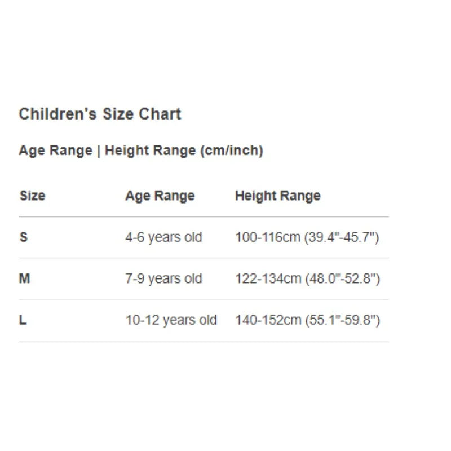Select the "4-6 years old" cell
Viewport: 451px width, 451px height.
(x=163, y=237)
